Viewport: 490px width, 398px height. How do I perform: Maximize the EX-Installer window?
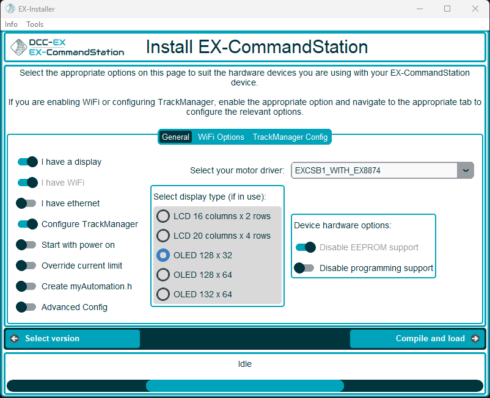pyautogui.click(x=447, y=9)
